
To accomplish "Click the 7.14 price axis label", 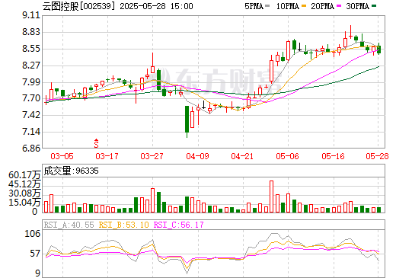I will pos(31,132).
